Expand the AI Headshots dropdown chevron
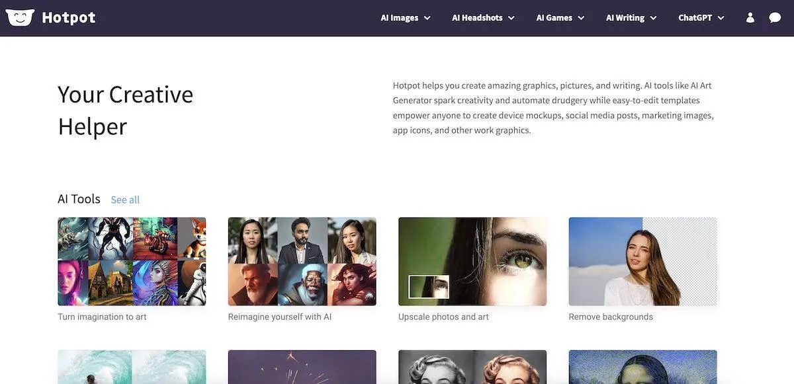Image resolution: width=794 pixels, height=384 pixels. 511,18
